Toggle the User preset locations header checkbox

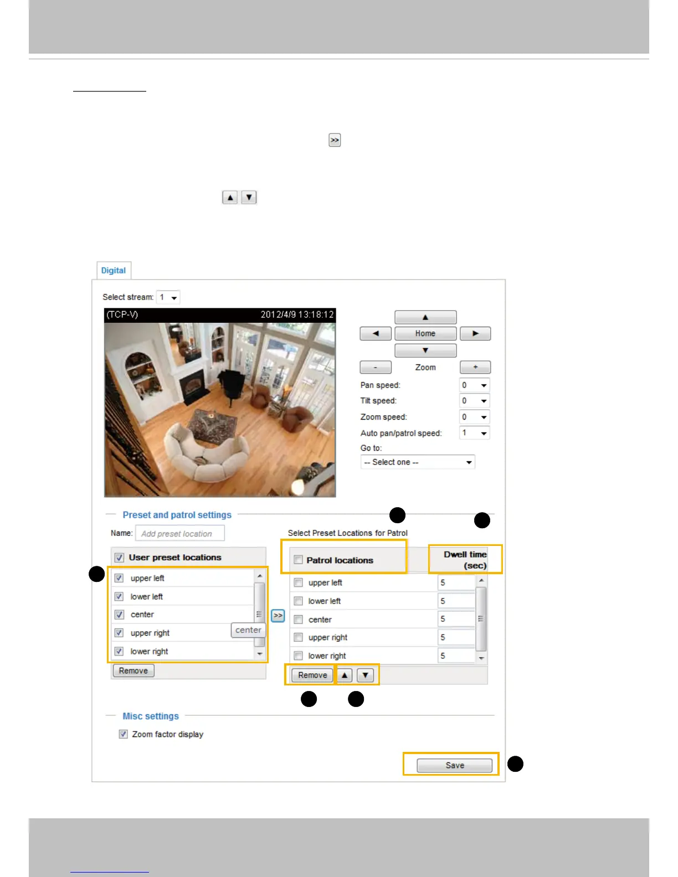[x=119, y=558]
